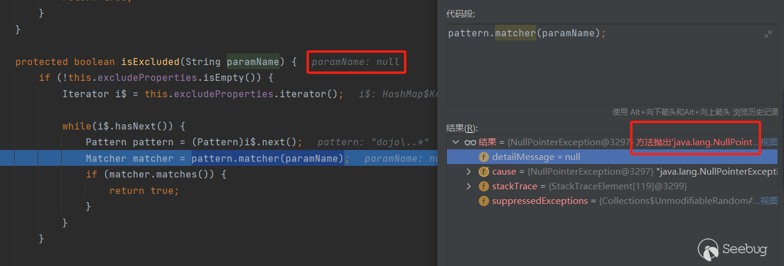Expand the stackTrace node in results
This screenshot has height=266, width=784.
point(468,186)
